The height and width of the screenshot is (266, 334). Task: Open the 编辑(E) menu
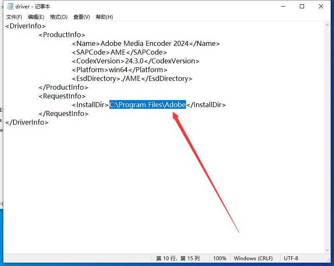tap(36, 17)
